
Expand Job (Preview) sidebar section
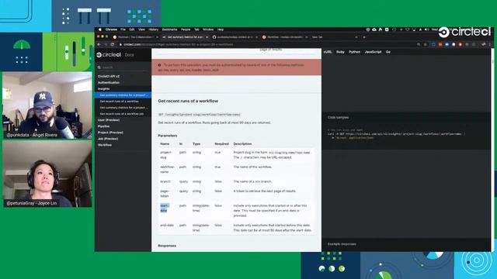[x=108, y=139]
